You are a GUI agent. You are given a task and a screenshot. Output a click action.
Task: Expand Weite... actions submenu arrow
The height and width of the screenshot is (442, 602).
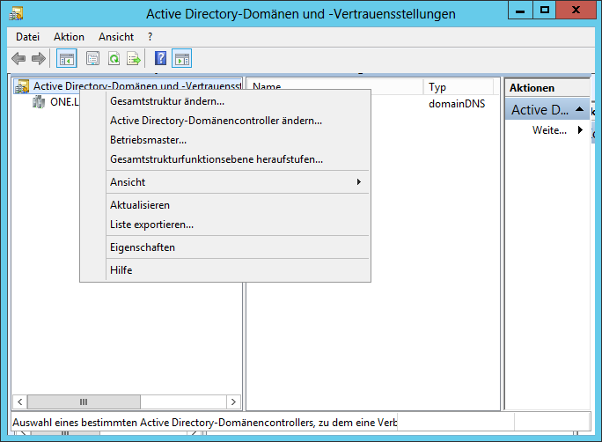[580, 130]
